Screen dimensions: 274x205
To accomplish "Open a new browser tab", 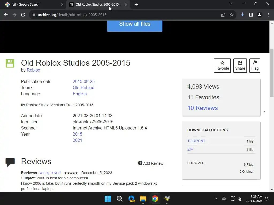I will click(x=136, y=5).
